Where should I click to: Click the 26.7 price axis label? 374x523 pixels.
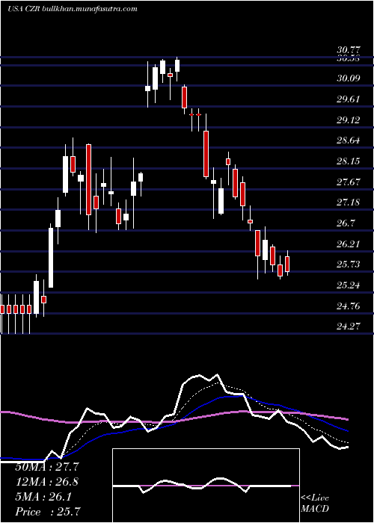pos(346,223)
